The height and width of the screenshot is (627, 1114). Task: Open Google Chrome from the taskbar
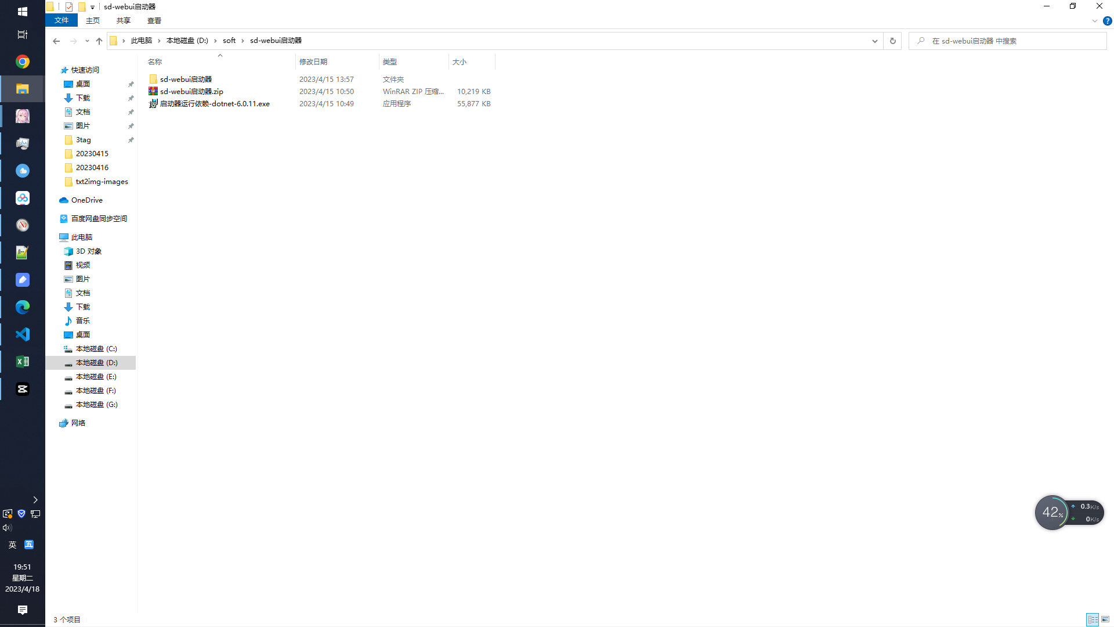click(x=23, y=62)
